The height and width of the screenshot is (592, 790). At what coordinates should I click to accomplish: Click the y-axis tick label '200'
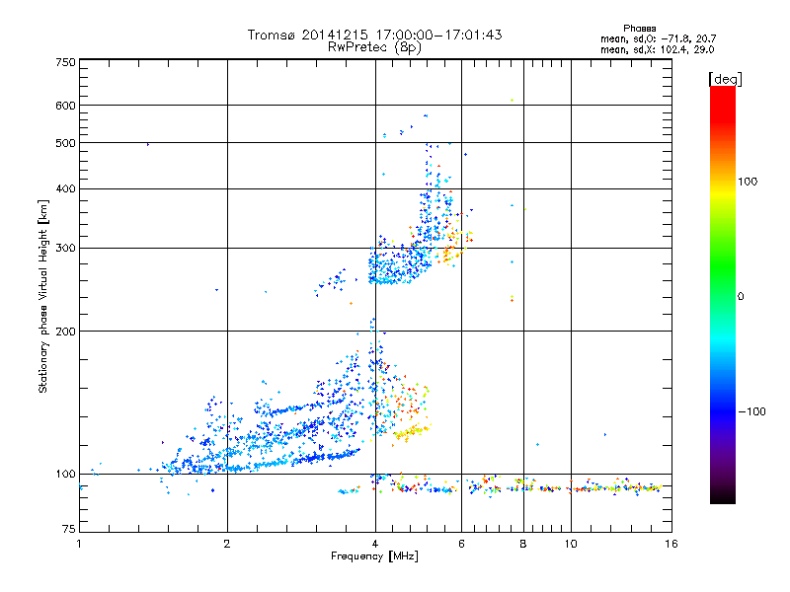[x=65, y=332]
